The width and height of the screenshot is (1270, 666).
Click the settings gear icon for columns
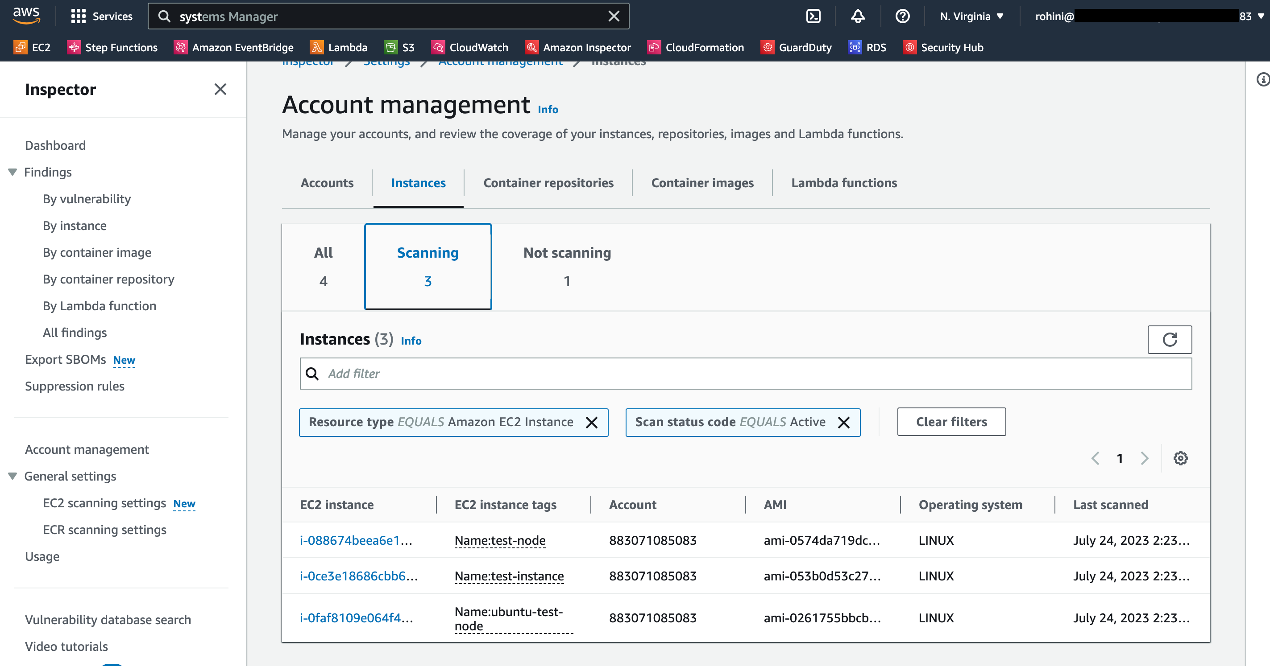click(x=1180, y=458)
